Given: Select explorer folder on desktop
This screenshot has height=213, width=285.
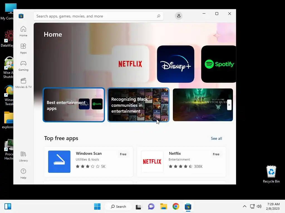Looking at the screenshot, I should tap(8, 120).
